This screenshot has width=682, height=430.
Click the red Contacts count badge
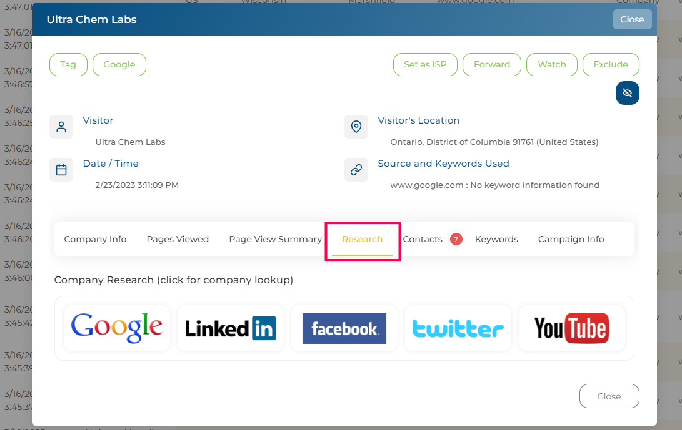click(x=456, y=239)
